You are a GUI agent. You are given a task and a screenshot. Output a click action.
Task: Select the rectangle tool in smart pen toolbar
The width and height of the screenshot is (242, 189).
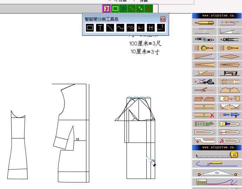[x=90, y=28]
